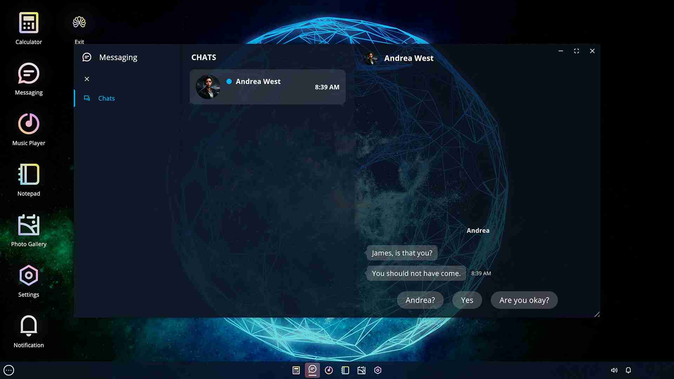Select the Chats sidebar item
Screen dimensions: 674x379
tap(106, 98)
